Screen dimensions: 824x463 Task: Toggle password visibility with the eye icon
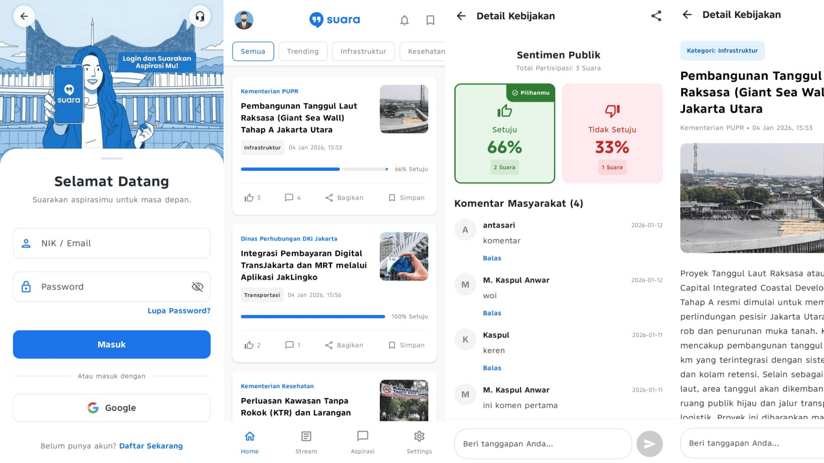click(x=197, y=287)
